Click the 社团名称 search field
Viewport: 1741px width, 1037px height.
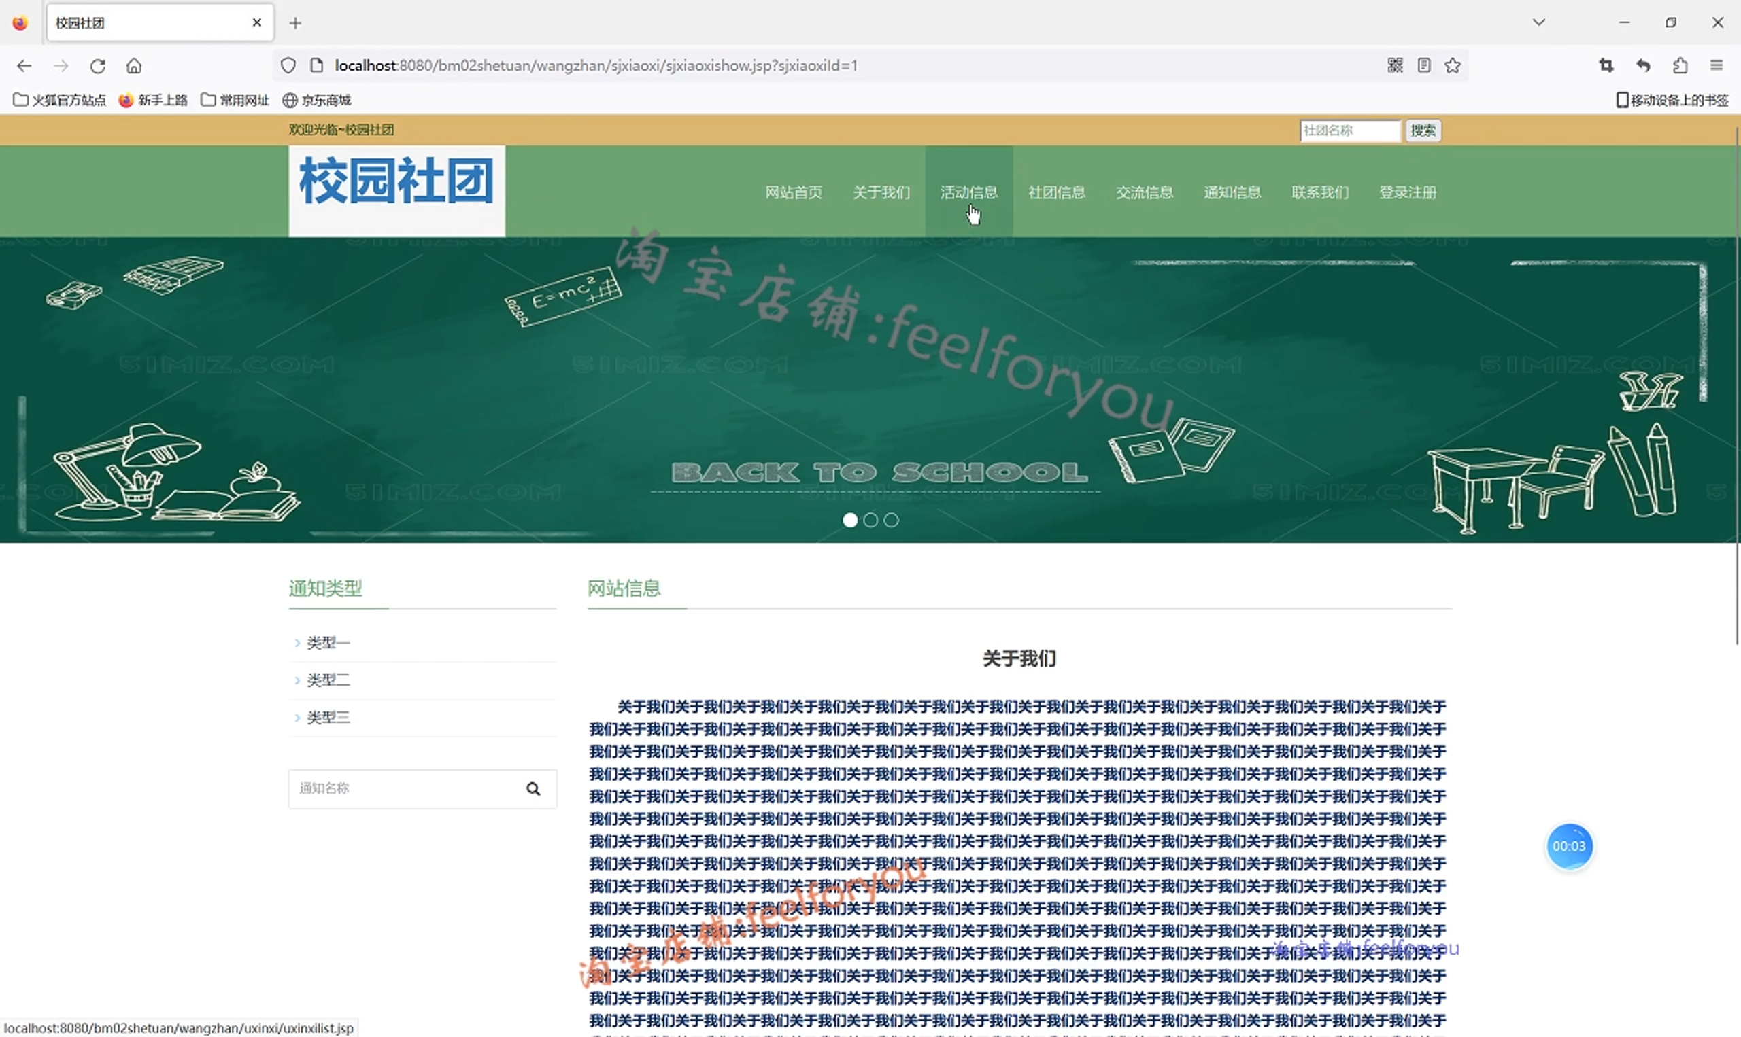pyautogui.click(x=1350, y=130)
